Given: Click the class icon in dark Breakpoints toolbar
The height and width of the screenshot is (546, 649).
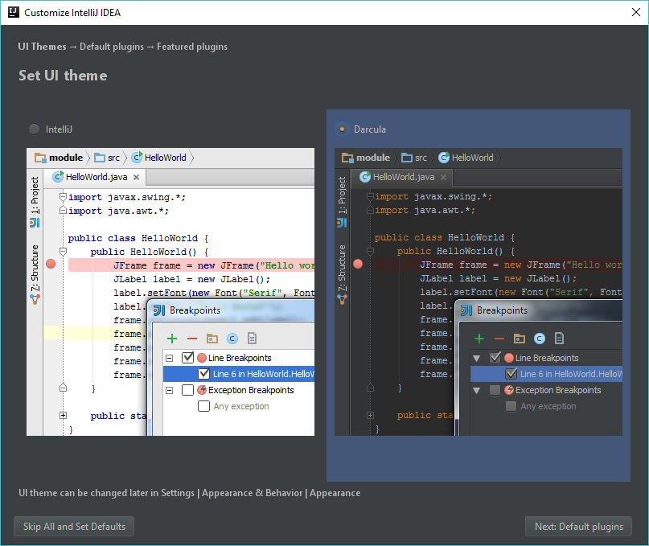Looking at the screenshot, I should coord(540,339).
